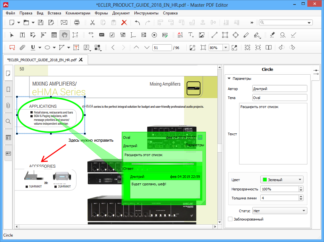Screen dimensions: 324x242
Task: Open the Комментарии menu
Action: (x=78, y=13)
